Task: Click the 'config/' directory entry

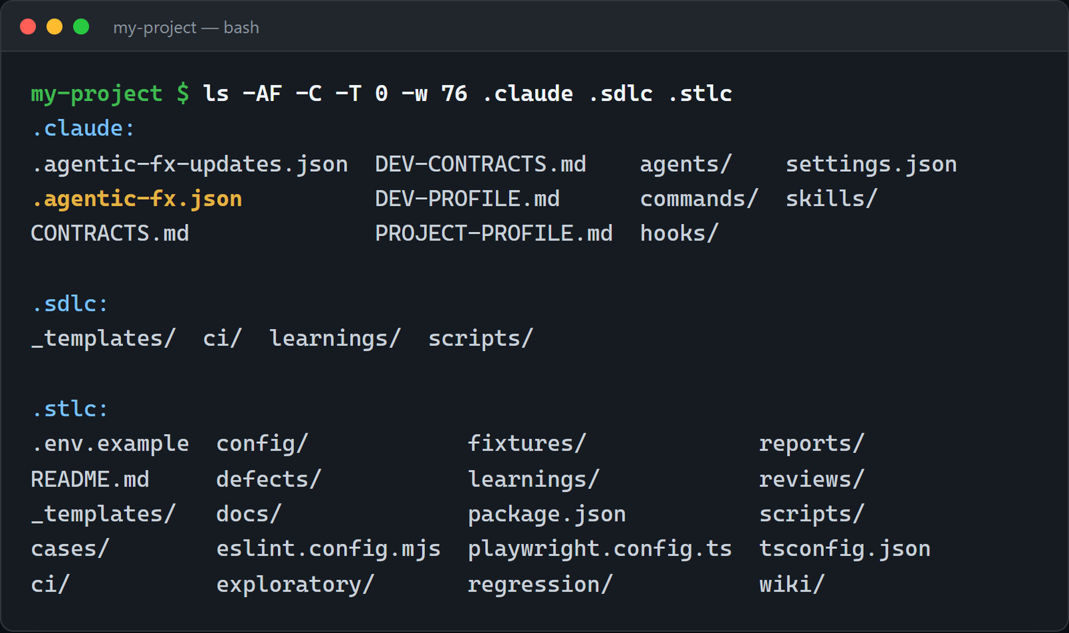Action: coord(262,444)
